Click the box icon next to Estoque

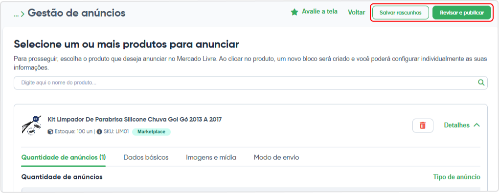(x=50, y=131)
